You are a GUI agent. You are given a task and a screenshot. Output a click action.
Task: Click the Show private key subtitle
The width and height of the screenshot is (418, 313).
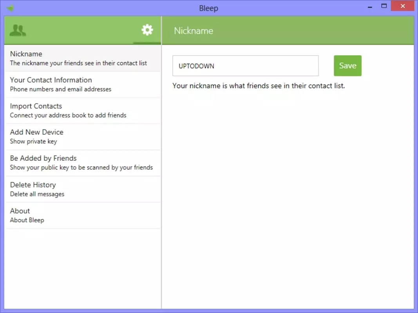[x=33, y=141]
